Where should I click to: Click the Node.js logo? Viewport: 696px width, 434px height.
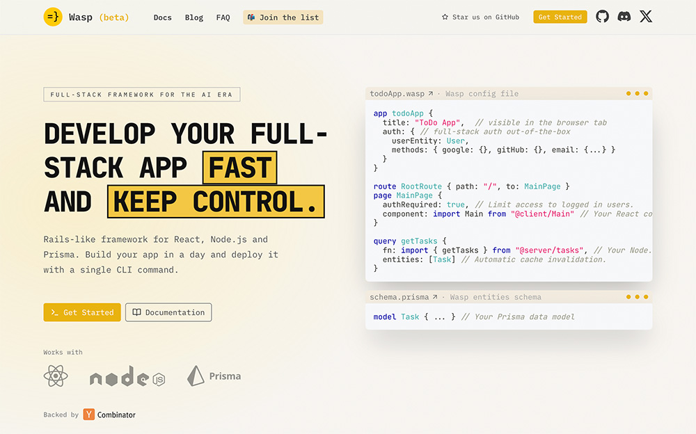pos(127,376)
